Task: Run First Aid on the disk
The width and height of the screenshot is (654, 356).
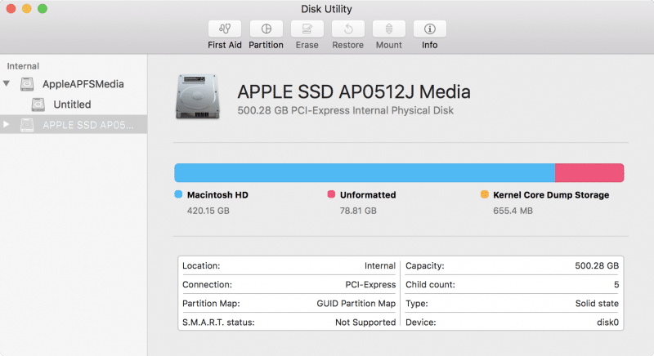Action: (x=224, y=29)
